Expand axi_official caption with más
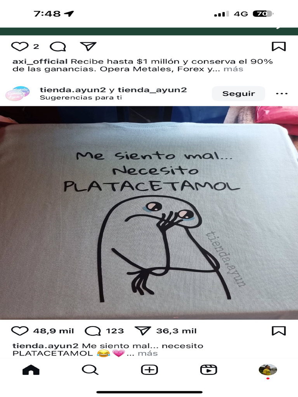This screenshot has width=298, height=397. click(x=233, y=69)
